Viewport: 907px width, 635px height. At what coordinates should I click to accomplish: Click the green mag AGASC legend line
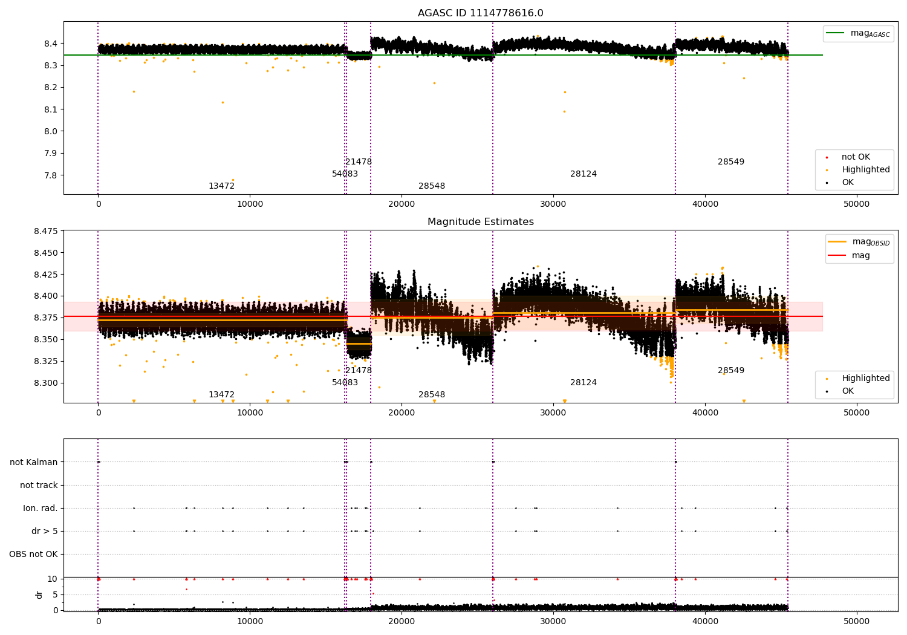(835, 33)
